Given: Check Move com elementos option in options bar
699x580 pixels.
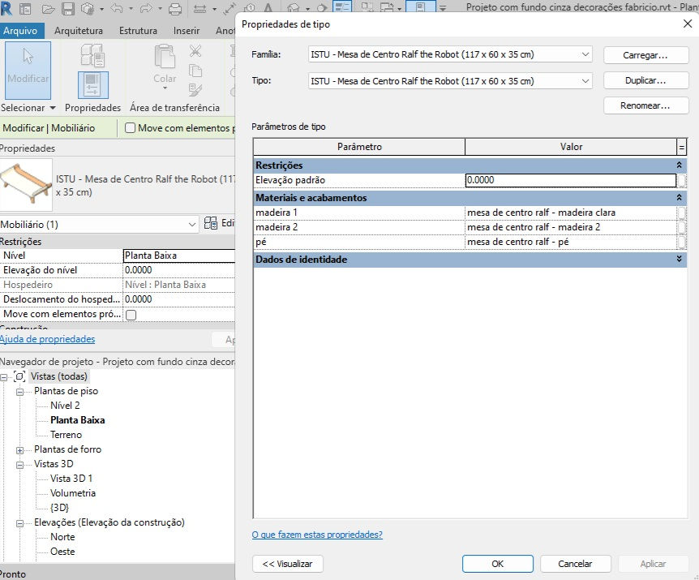Looking at the screenshot, I should coord(130,128).
